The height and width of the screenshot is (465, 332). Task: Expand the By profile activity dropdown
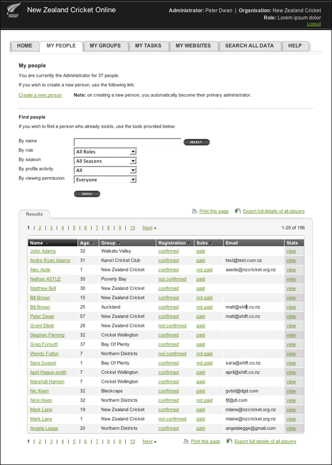pyautogui.click(x=133, y=170)
